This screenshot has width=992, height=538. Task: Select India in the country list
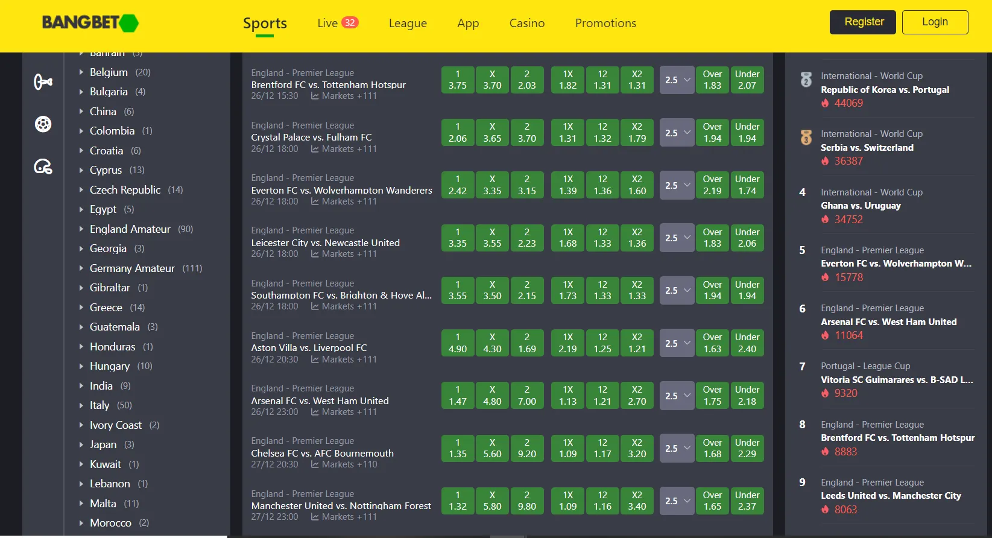[x=101, y=386]
